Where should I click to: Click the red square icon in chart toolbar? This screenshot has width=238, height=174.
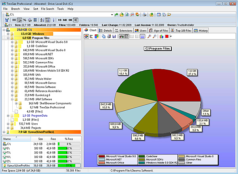pyautogui.click(x=167, y=36)
